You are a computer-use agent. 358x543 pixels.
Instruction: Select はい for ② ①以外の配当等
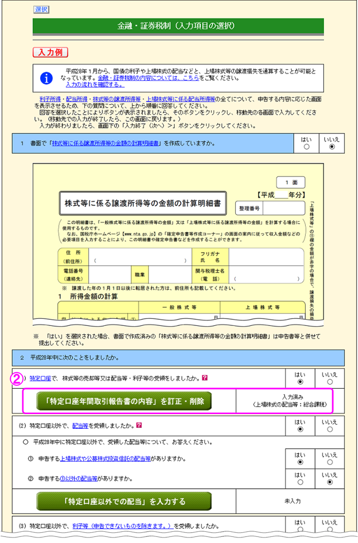tap(300, 482)
